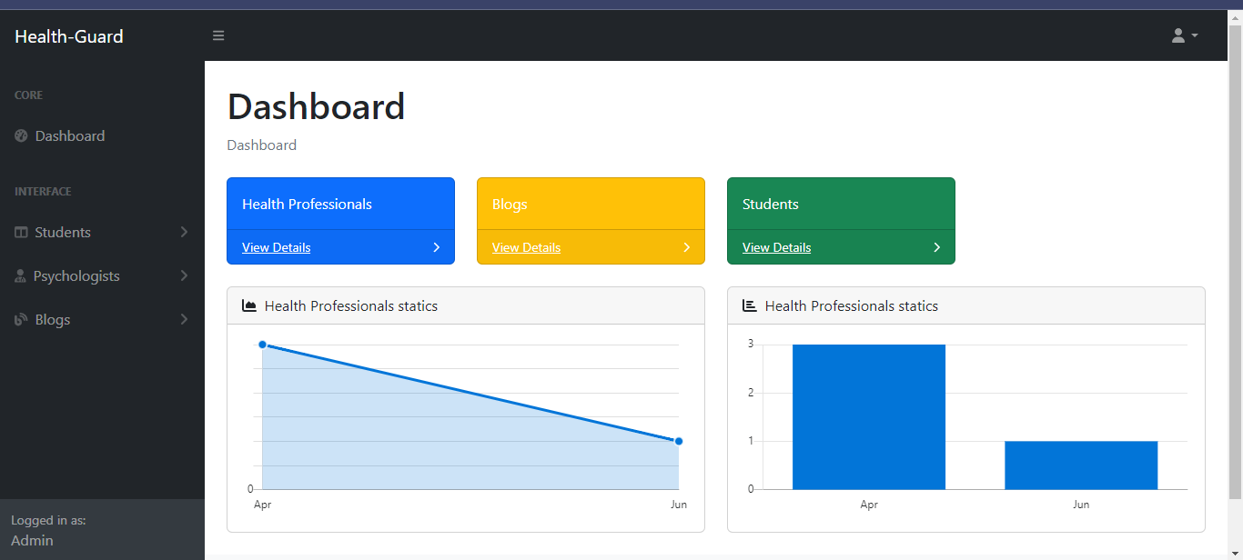This screenshot has height=560, width=1243.
Task: Open View Details on Students card
Action: coord(776,247)
